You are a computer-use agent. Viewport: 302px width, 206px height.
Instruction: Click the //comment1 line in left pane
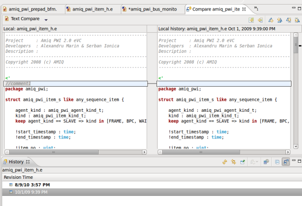coord(75,84)
